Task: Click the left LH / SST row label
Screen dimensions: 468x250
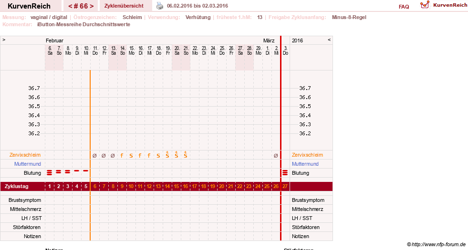Action: (x=31, y=219)
